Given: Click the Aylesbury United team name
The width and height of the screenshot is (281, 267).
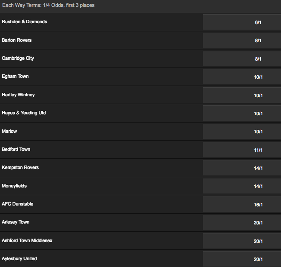Looking at the screenshot, I should (19, 258).
